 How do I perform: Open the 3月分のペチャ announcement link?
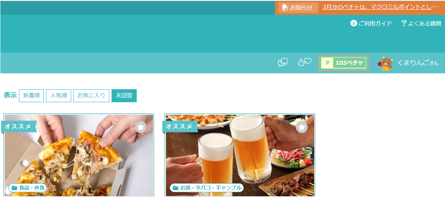pos(381,7)
